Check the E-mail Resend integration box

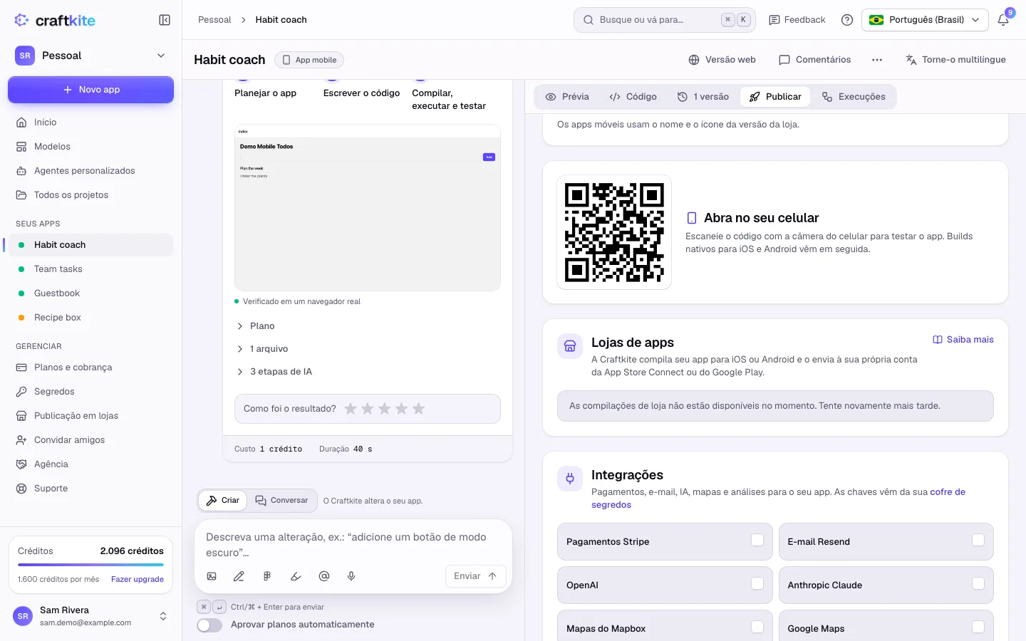(x=978, y=541)
